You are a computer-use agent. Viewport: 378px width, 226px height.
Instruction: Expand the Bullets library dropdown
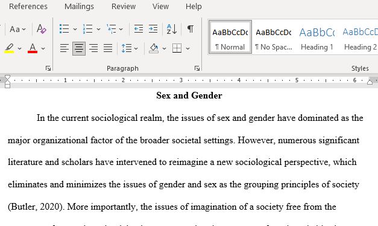point(75,29)
